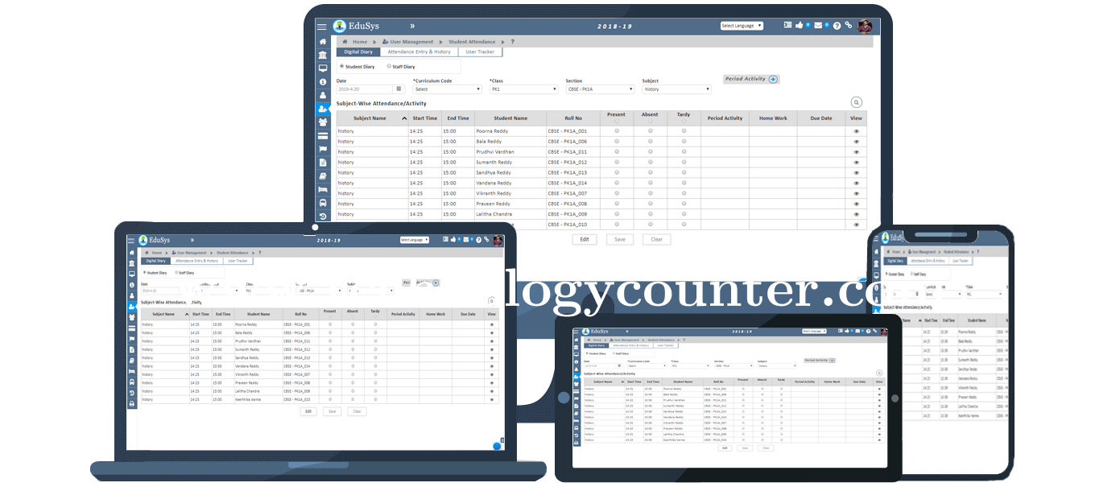Open hamburger menu on the large monitor
This screenshot has width=1120, height=491.
pyautogui.click(x=322, y=27)
